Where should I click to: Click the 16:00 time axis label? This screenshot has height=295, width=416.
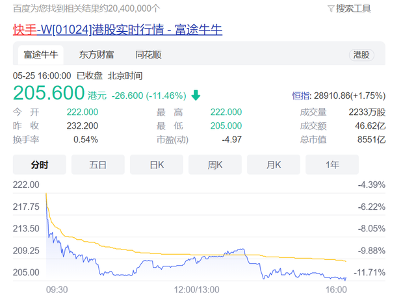pos(335,289)
